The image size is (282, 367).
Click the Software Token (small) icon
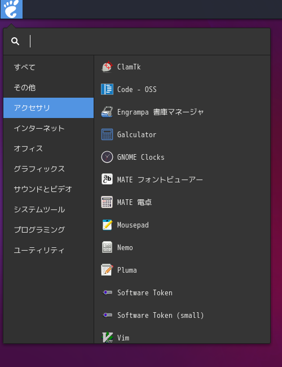(x=107, y=315)
